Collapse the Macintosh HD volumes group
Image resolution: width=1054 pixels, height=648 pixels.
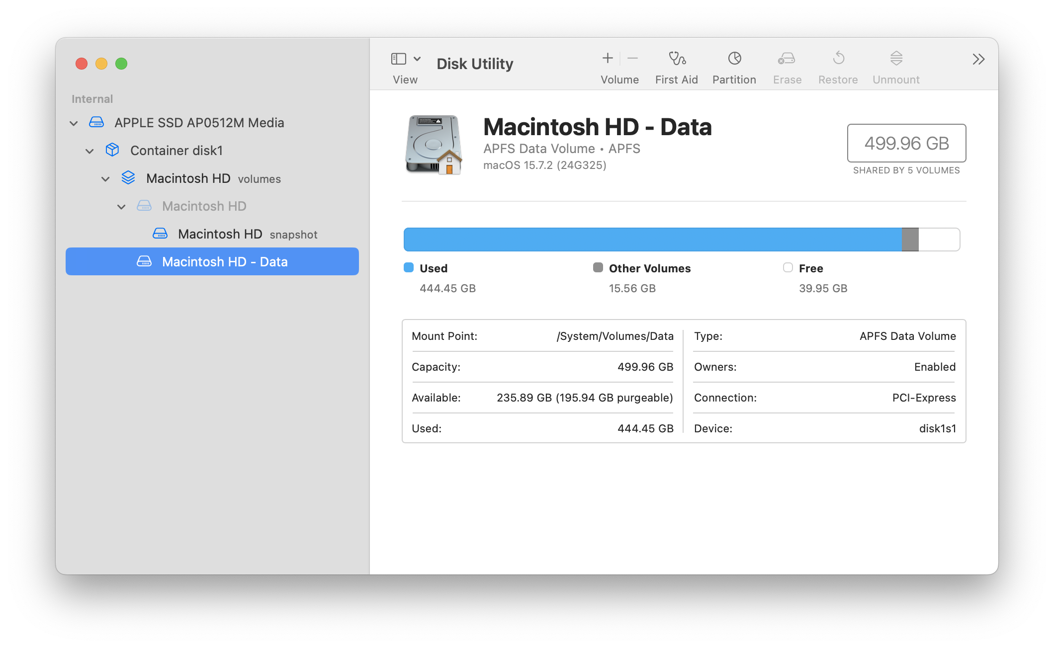tap(105, 179)
